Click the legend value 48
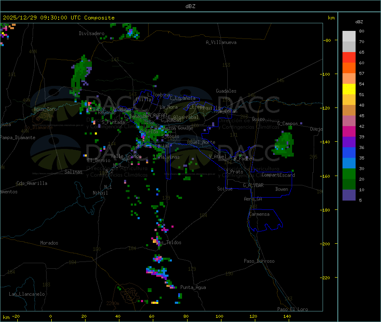This screenshot has width=381, height=322. (362, 105)
